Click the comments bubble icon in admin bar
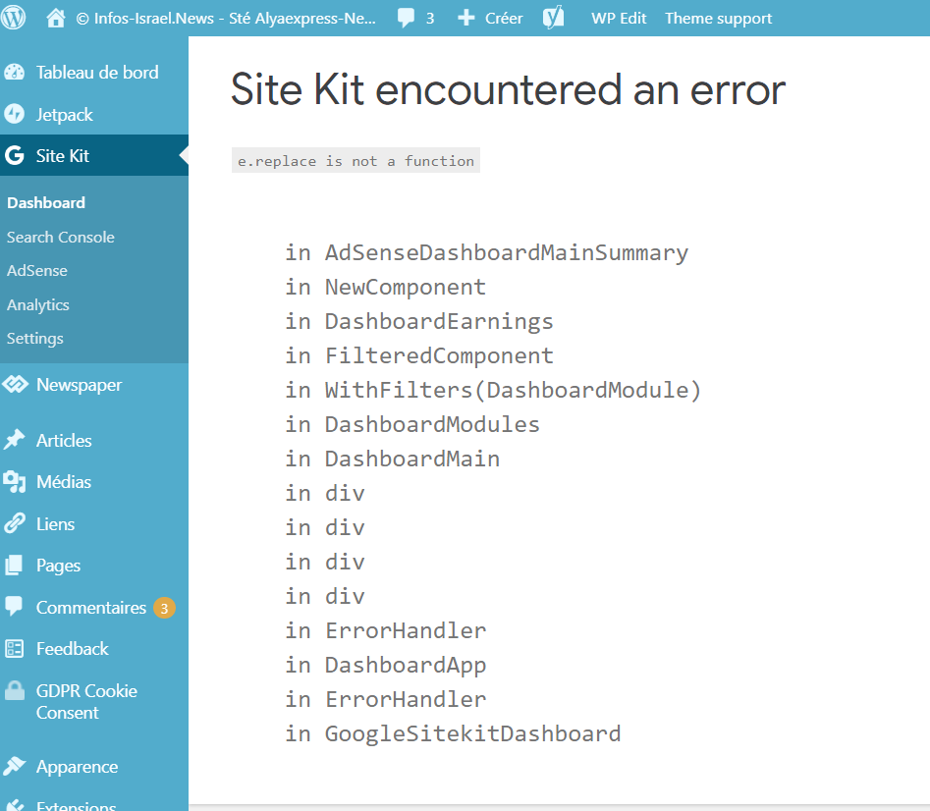The width and height of the screenshot is (930, 811). point(406,19)
